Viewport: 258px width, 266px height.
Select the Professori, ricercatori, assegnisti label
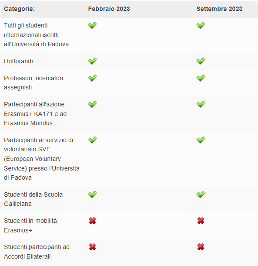click(x=34, y=83)
